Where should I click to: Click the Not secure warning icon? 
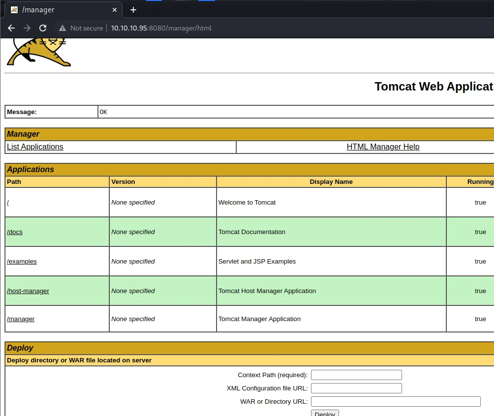[62, 28]
